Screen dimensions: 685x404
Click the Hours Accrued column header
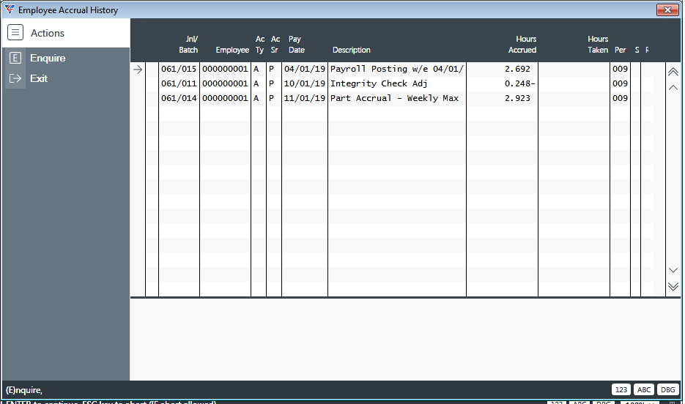click(522, 45)
